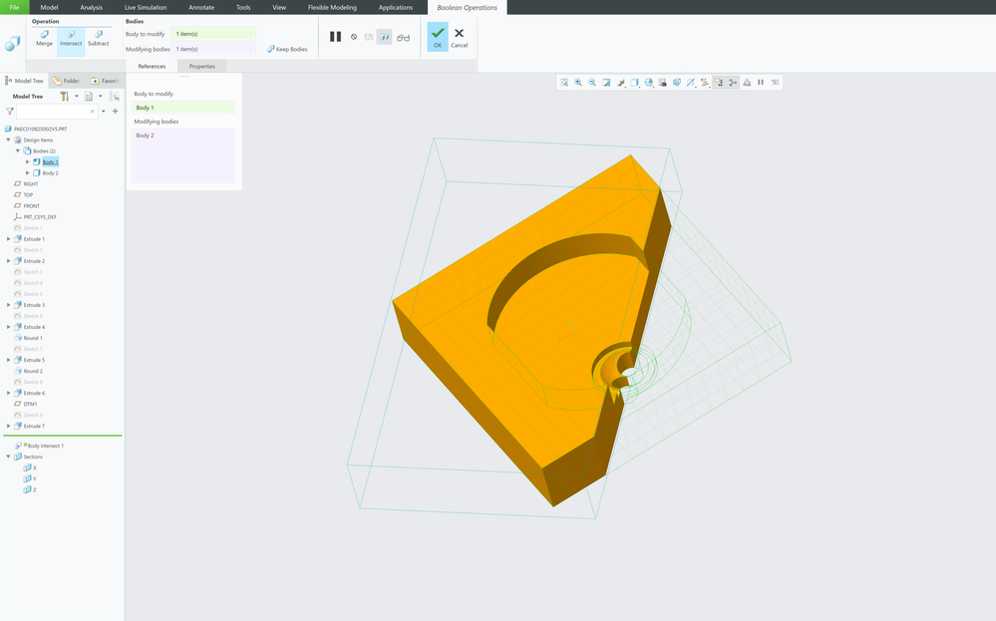Image resolution: width=996 pixels, height=621 pixels.
Task: Select the Subtract operation
Action: [98, 38]
